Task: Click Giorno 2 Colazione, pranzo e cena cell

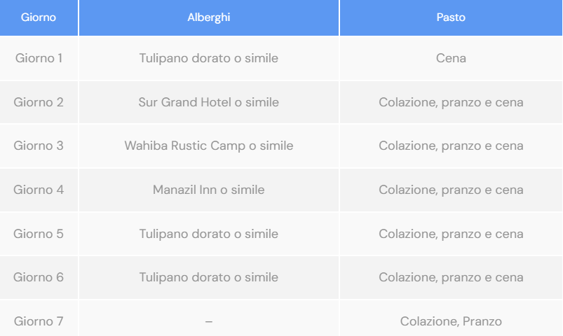Action: pyautogui.click(x=451, y=102)
